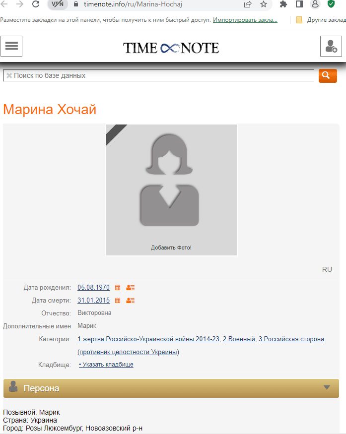Viewport: 346px width, 434px height.
Task: Open birth date link 05.08.1970
Action: click(x=94, y=287)
